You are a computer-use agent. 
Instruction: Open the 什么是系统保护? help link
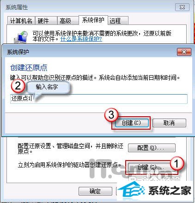[x=81, y=39]
